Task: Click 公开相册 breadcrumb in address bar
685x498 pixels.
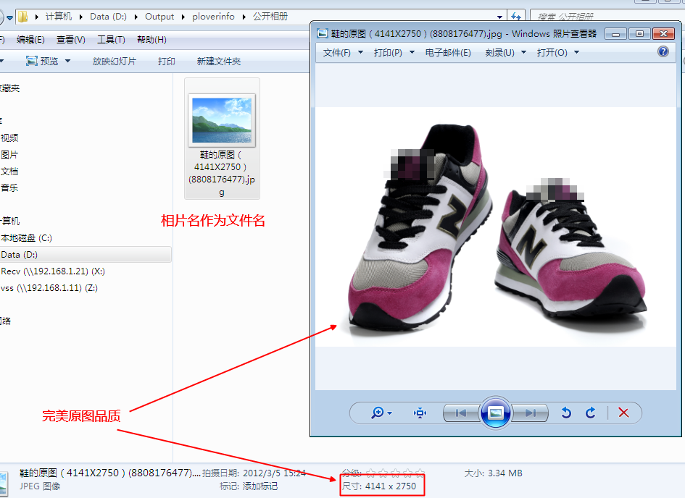Action: click(270, 17)
